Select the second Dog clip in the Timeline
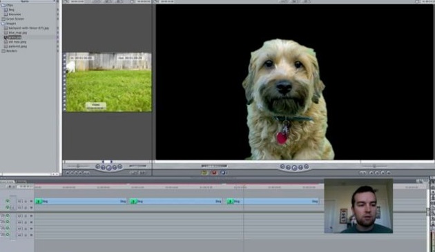Image resolution: width=435 pixels, height=252 pixels. [176, 202]
